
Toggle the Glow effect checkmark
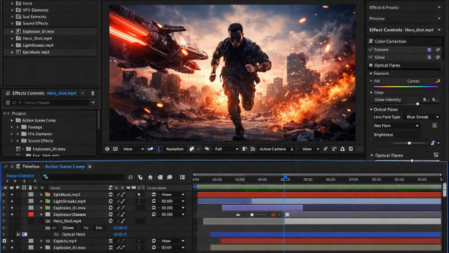[371, 57]
